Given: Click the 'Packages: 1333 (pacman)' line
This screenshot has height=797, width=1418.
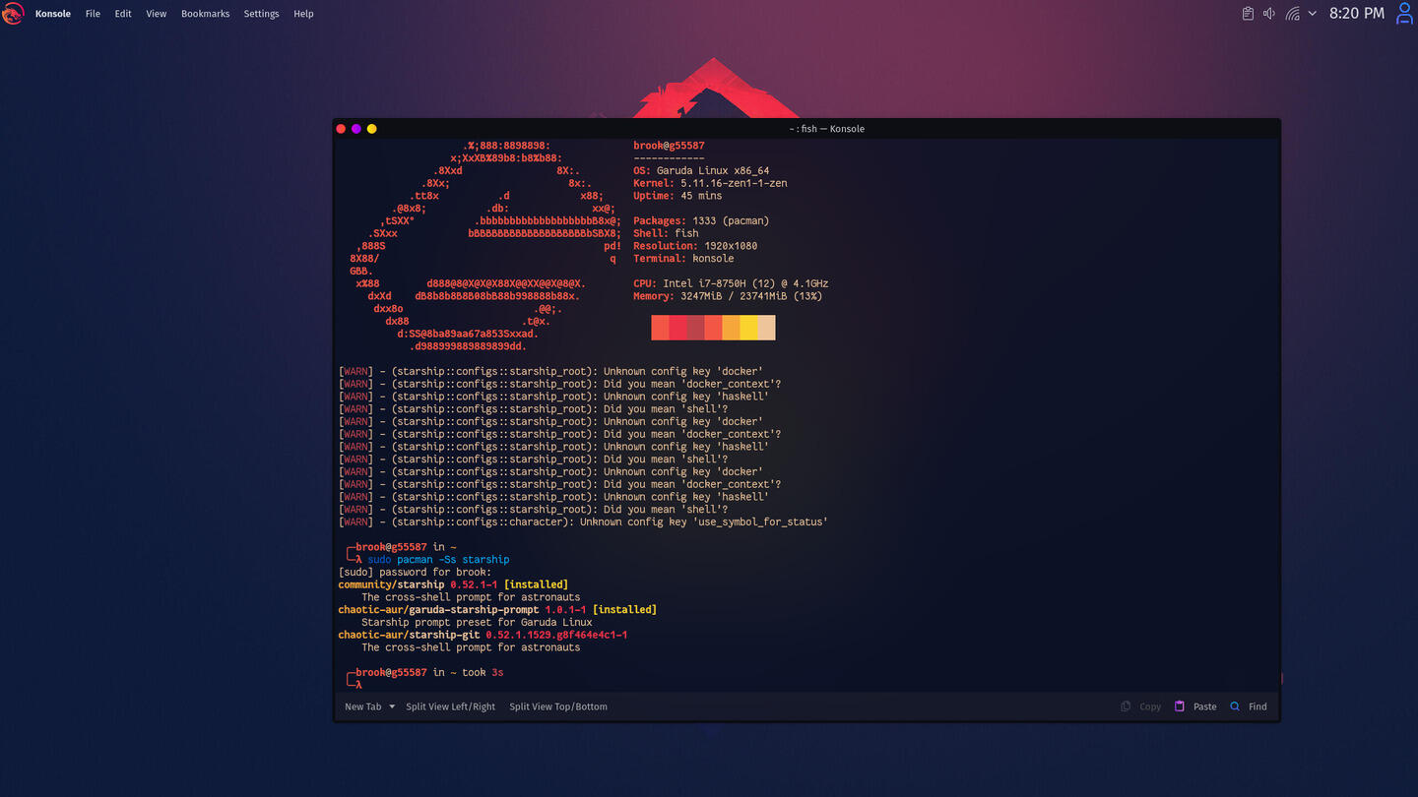Looking at the screenshot, I should point(701,220).
